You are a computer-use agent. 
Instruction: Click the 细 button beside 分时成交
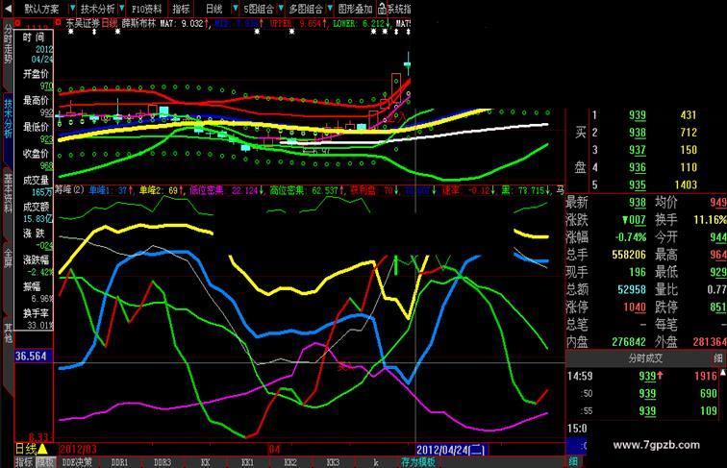click(718, 357)
